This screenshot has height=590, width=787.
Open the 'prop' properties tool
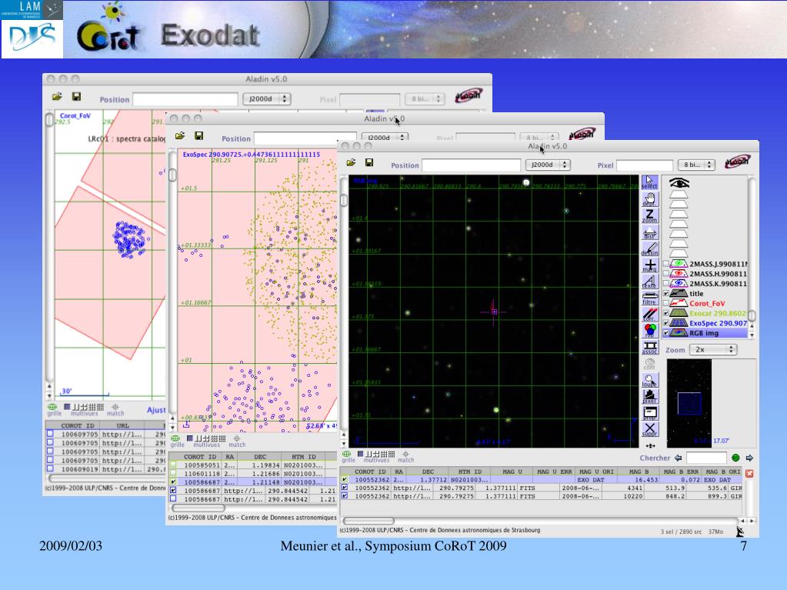pyautogui.click(x=650, y=413)
